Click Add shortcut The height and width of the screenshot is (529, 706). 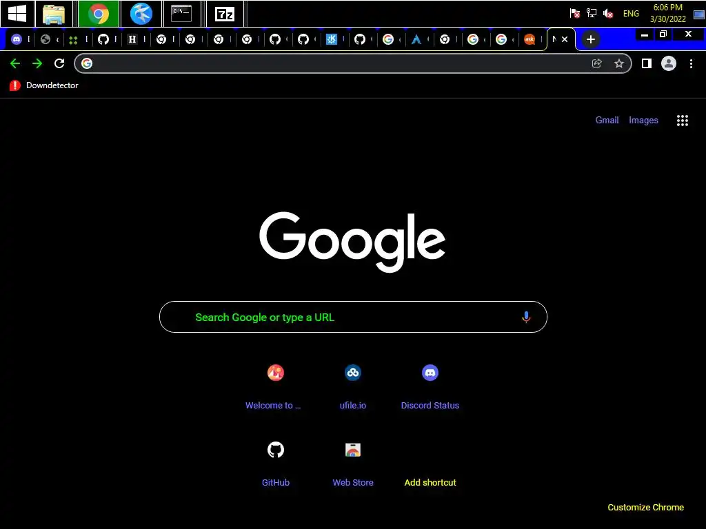(430, 483)
